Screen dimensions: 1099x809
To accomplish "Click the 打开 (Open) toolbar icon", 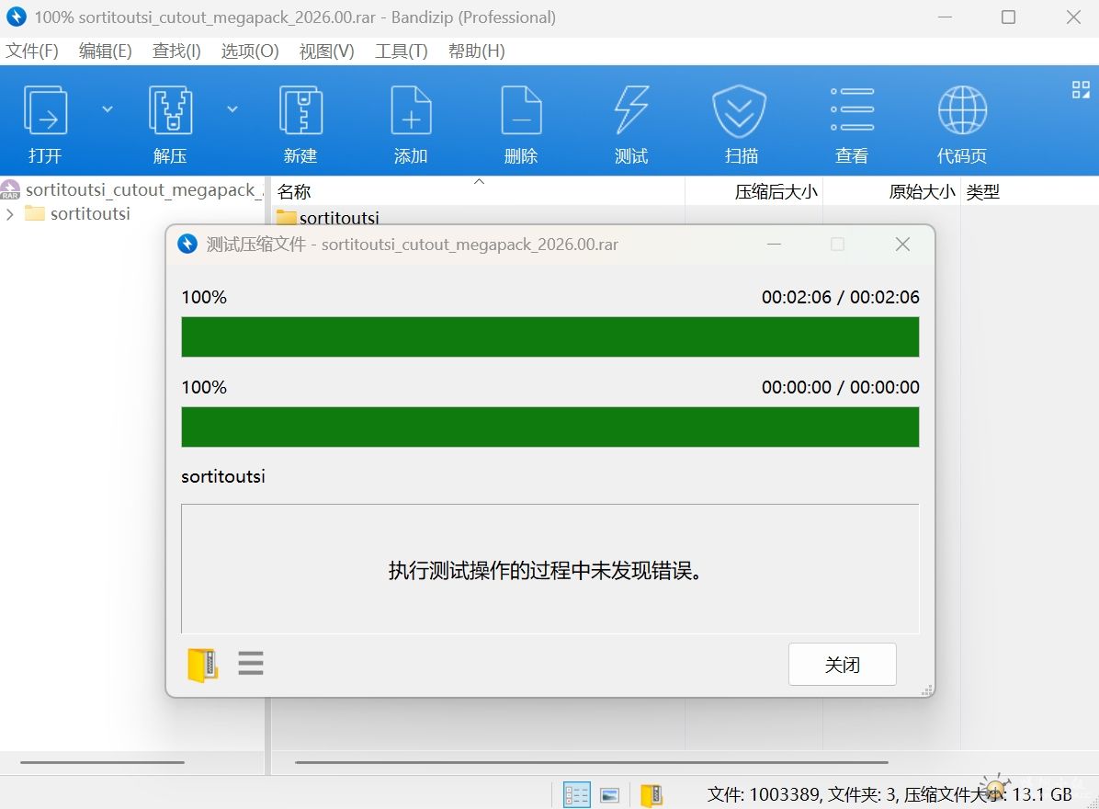I will 44,111.
